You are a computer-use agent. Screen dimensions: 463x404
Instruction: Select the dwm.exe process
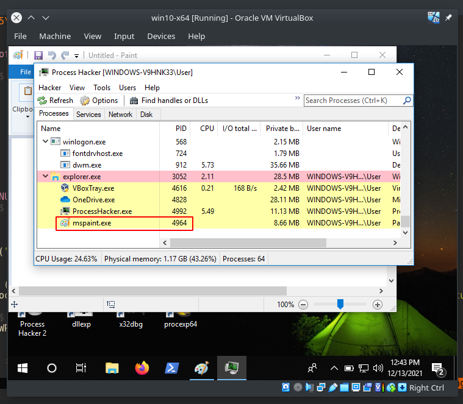click(x=218, y=165)
